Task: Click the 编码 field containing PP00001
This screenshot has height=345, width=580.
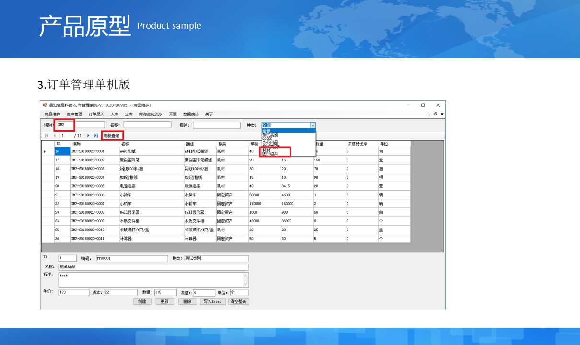Action: pyautogui.click(x=132, y=259)
